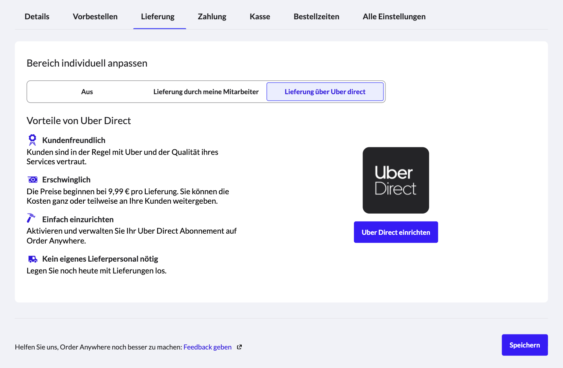Screen dimensions: 563x368
Task: Click the heading 'Vorteile von Uber Direct'
Action: [79, 121]
